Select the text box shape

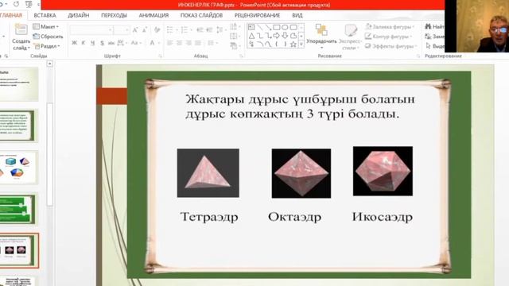pos(251,27)
